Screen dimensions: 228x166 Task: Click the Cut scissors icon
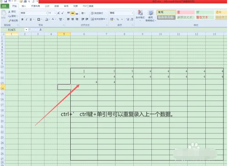12,12
